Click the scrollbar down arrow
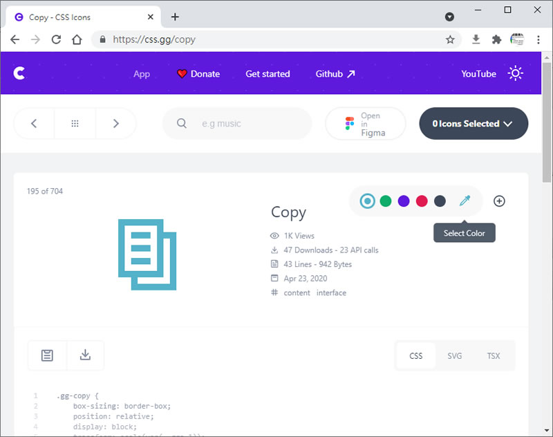 click(x=547, y=431)
